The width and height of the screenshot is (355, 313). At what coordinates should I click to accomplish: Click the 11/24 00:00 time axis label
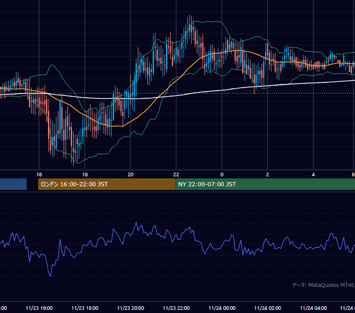[x=222, y=308]
